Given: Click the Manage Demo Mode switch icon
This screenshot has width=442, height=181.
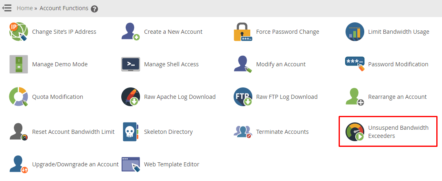Looking at the screenshot, I should coord(19,64).
